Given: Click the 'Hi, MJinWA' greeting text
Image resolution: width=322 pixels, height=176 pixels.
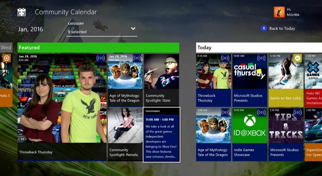Looking at the screenshot, I should tap(293, 12).
